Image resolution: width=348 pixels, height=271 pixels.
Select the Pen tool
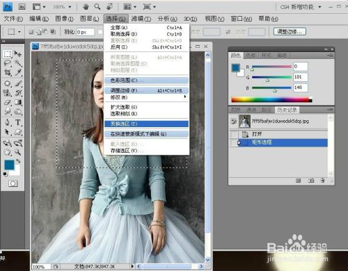8,122
